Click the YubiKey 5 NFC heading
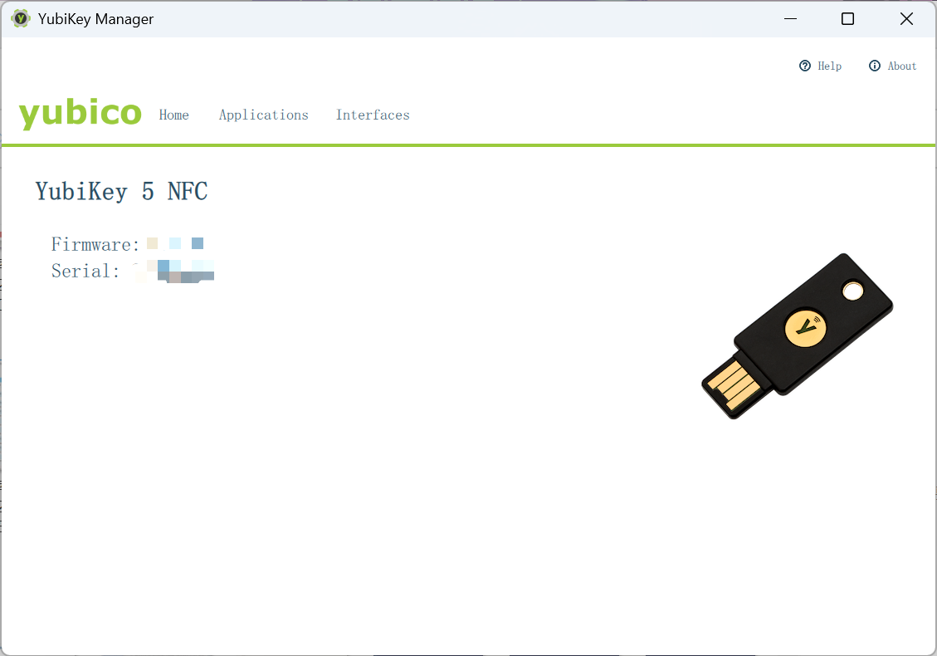 [x=121, y=191]
